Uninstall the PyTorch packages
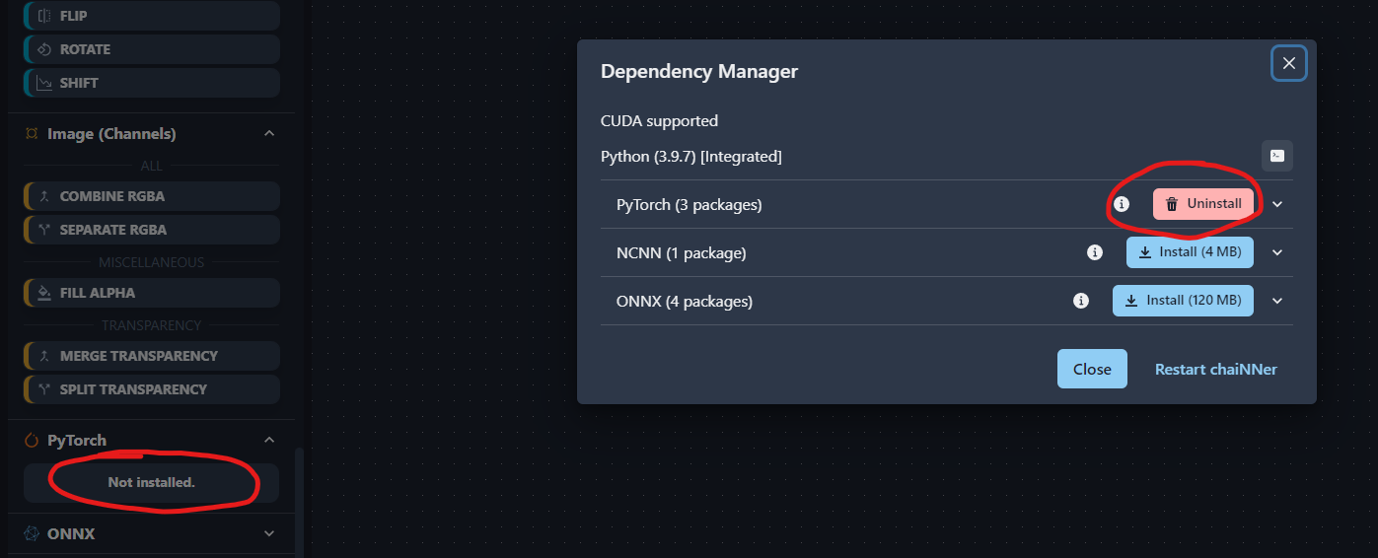 coord(1202,204)
